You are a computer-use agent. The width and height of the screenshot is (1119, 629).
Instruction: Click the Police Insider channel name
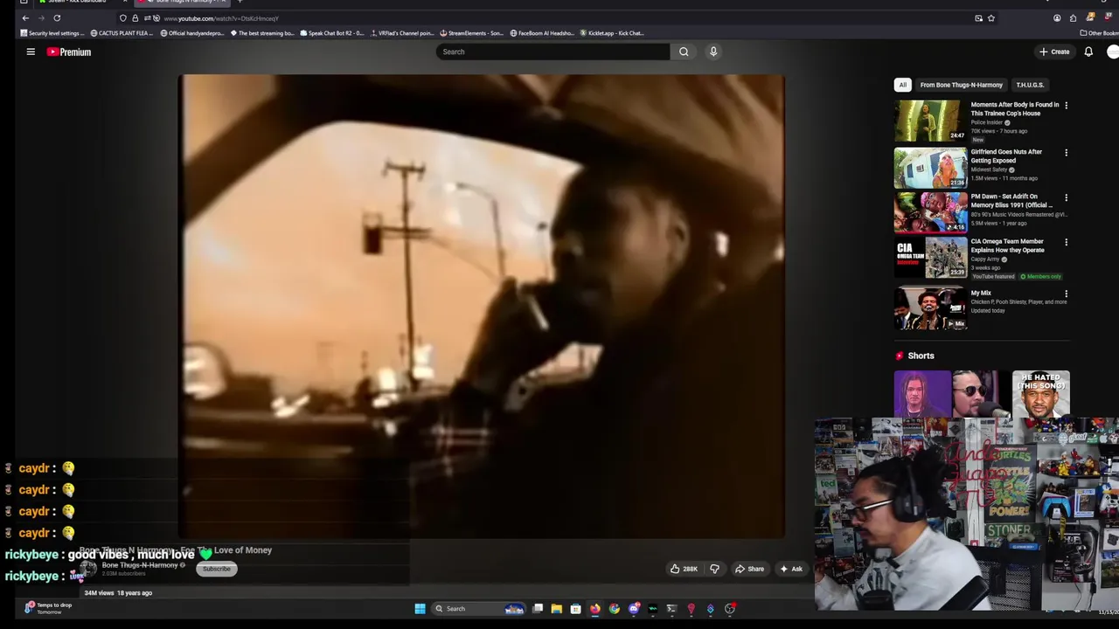[987, 122]
